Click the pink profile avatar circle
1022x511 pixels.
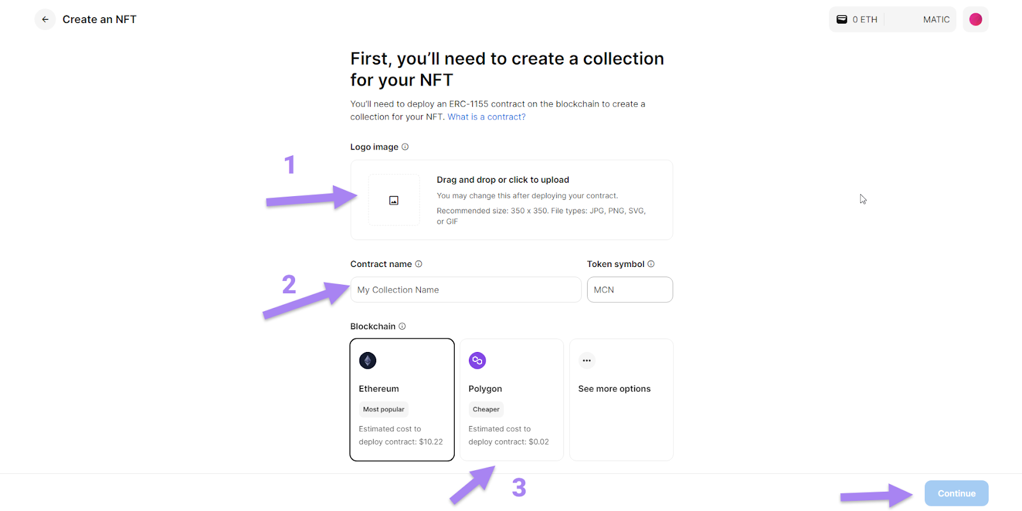click(x=975, y=19)
